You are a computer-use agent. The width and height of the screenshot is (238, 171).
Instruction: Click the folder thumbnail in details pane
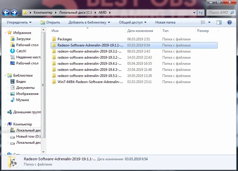click(x=13, y=162)
